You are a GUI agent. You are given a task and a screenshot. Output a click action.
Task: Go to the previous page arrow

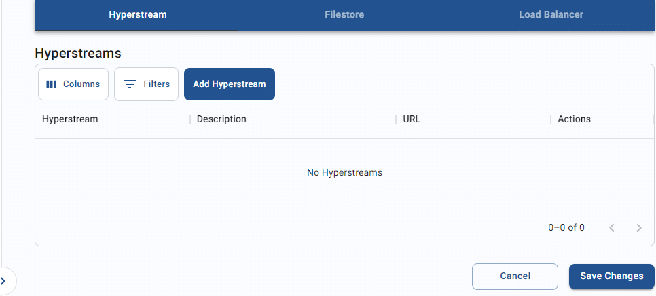[x=612, y=228]
